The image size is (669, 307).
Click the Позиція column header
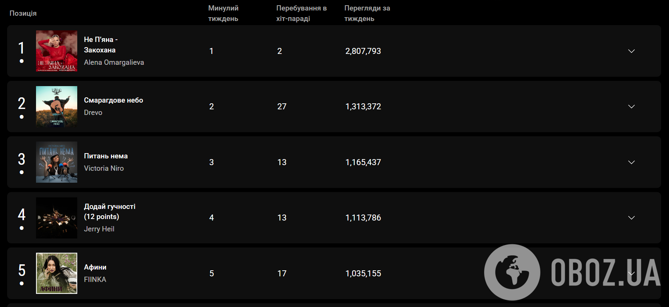23,13
